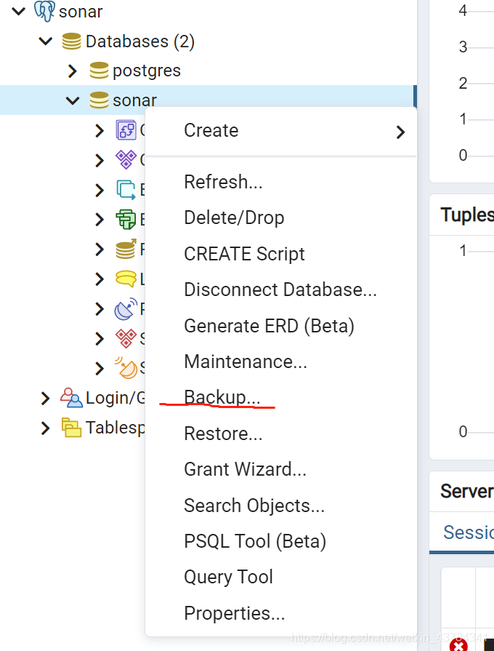Click the highlighted sonar database icon

click(99, 100)
